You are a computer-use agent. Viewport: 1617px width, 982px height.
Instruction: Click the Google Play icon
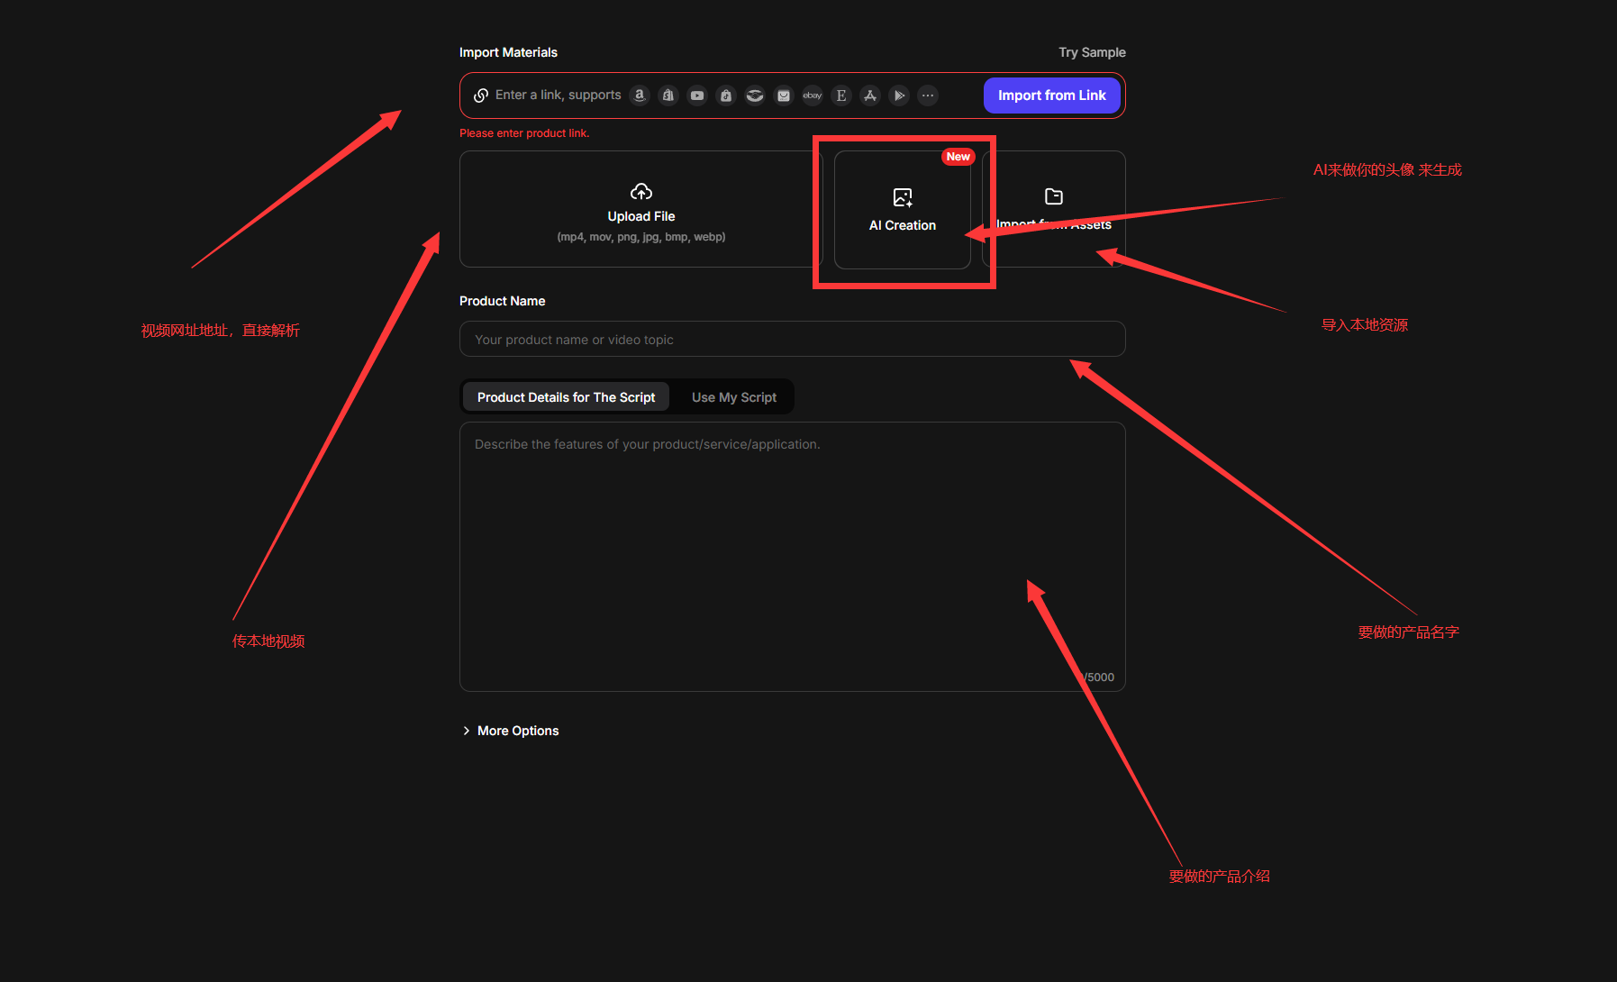pyautogui.click(x=899, y=95)
